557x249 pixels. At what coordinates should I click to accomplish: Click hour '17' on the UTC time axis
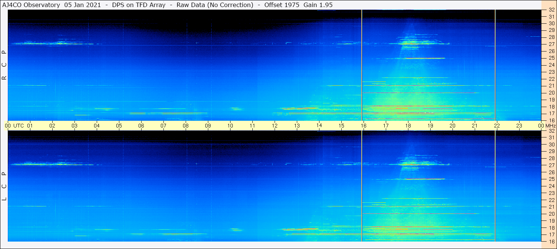(x=386, y=126)
